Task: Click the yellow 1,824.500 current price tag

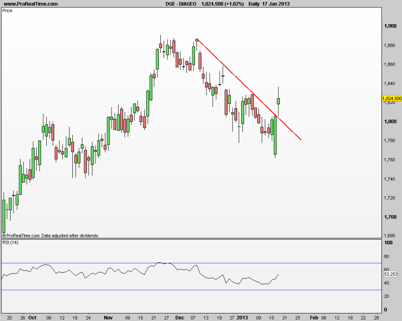Action: point(392,98)
